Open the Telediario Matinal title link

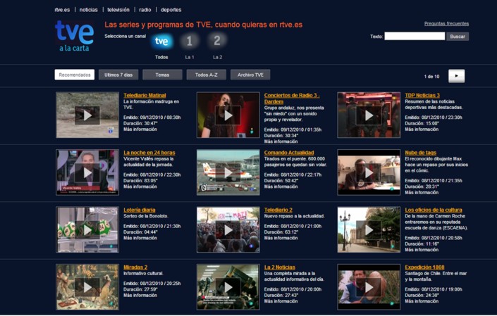(145, 95)
